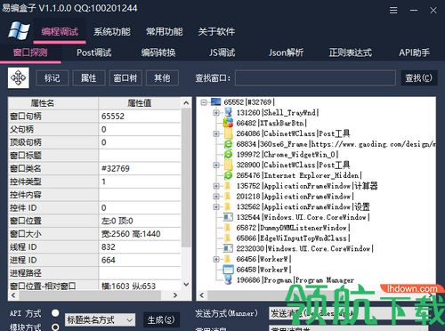Click the window icon beside 2232030 Windows.UI.Core.CoreWindow
The width and height of the screenshot is (445, 331).
tap(228, 248)
